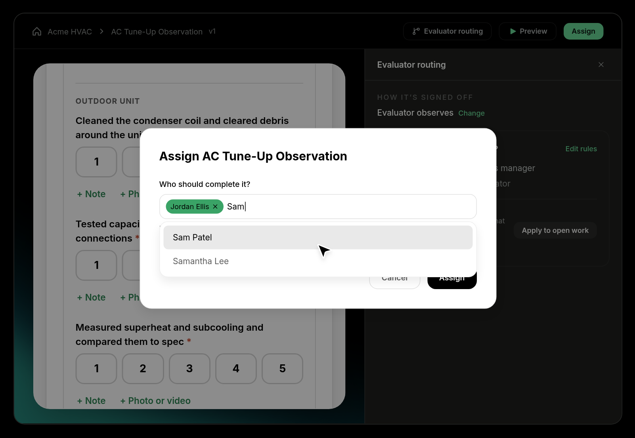Click Apply to open work
This screenshot has width=635, height=438.
(555, 230)
